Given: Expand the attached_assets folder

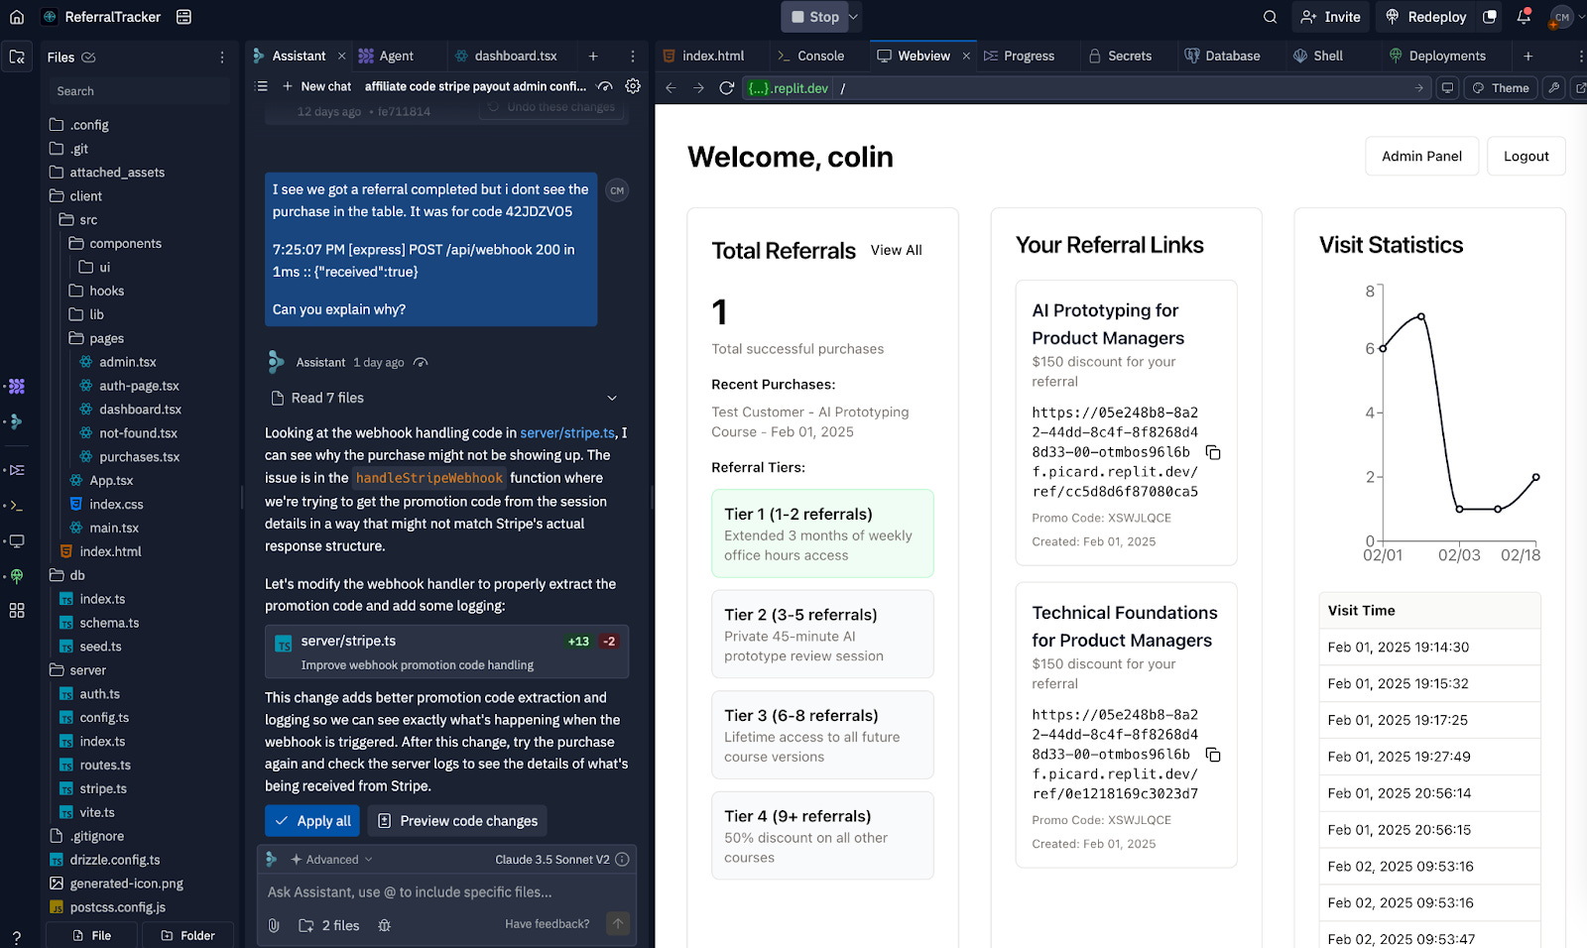Looking at the screenshot, I should [107, 173].
